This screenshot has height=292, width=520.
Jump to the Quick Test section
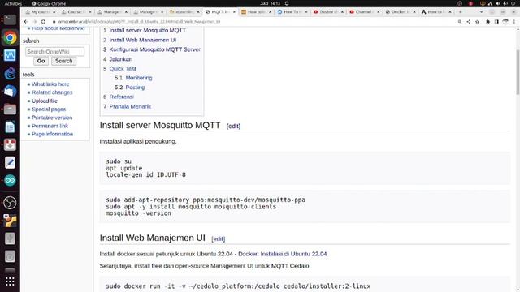click(123, 68)
